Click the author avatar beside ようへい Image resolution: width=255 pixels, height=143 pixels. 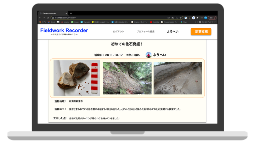tap(148, 55)
